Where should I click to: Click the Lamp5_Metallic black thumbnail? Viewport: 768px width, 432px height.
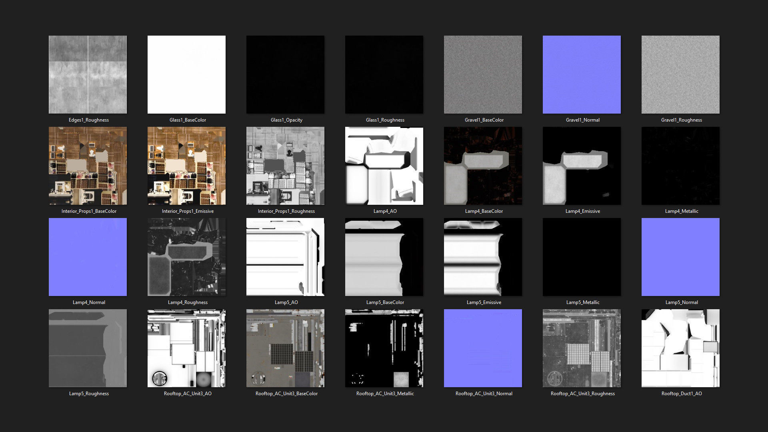[x=582, y=257]
